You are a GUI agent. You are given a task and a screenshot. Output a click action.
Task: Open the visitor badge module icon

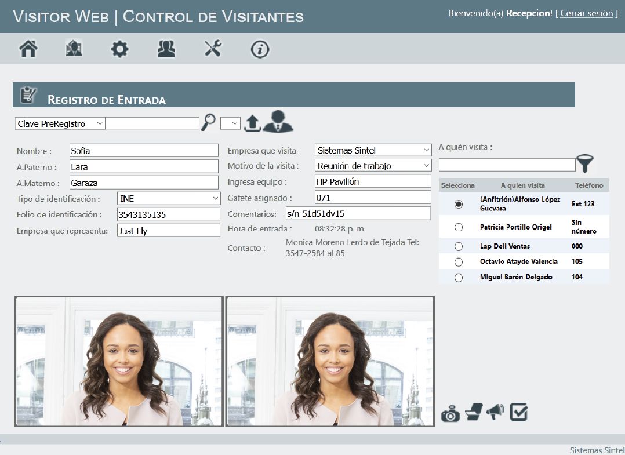(x=74, y=49)
